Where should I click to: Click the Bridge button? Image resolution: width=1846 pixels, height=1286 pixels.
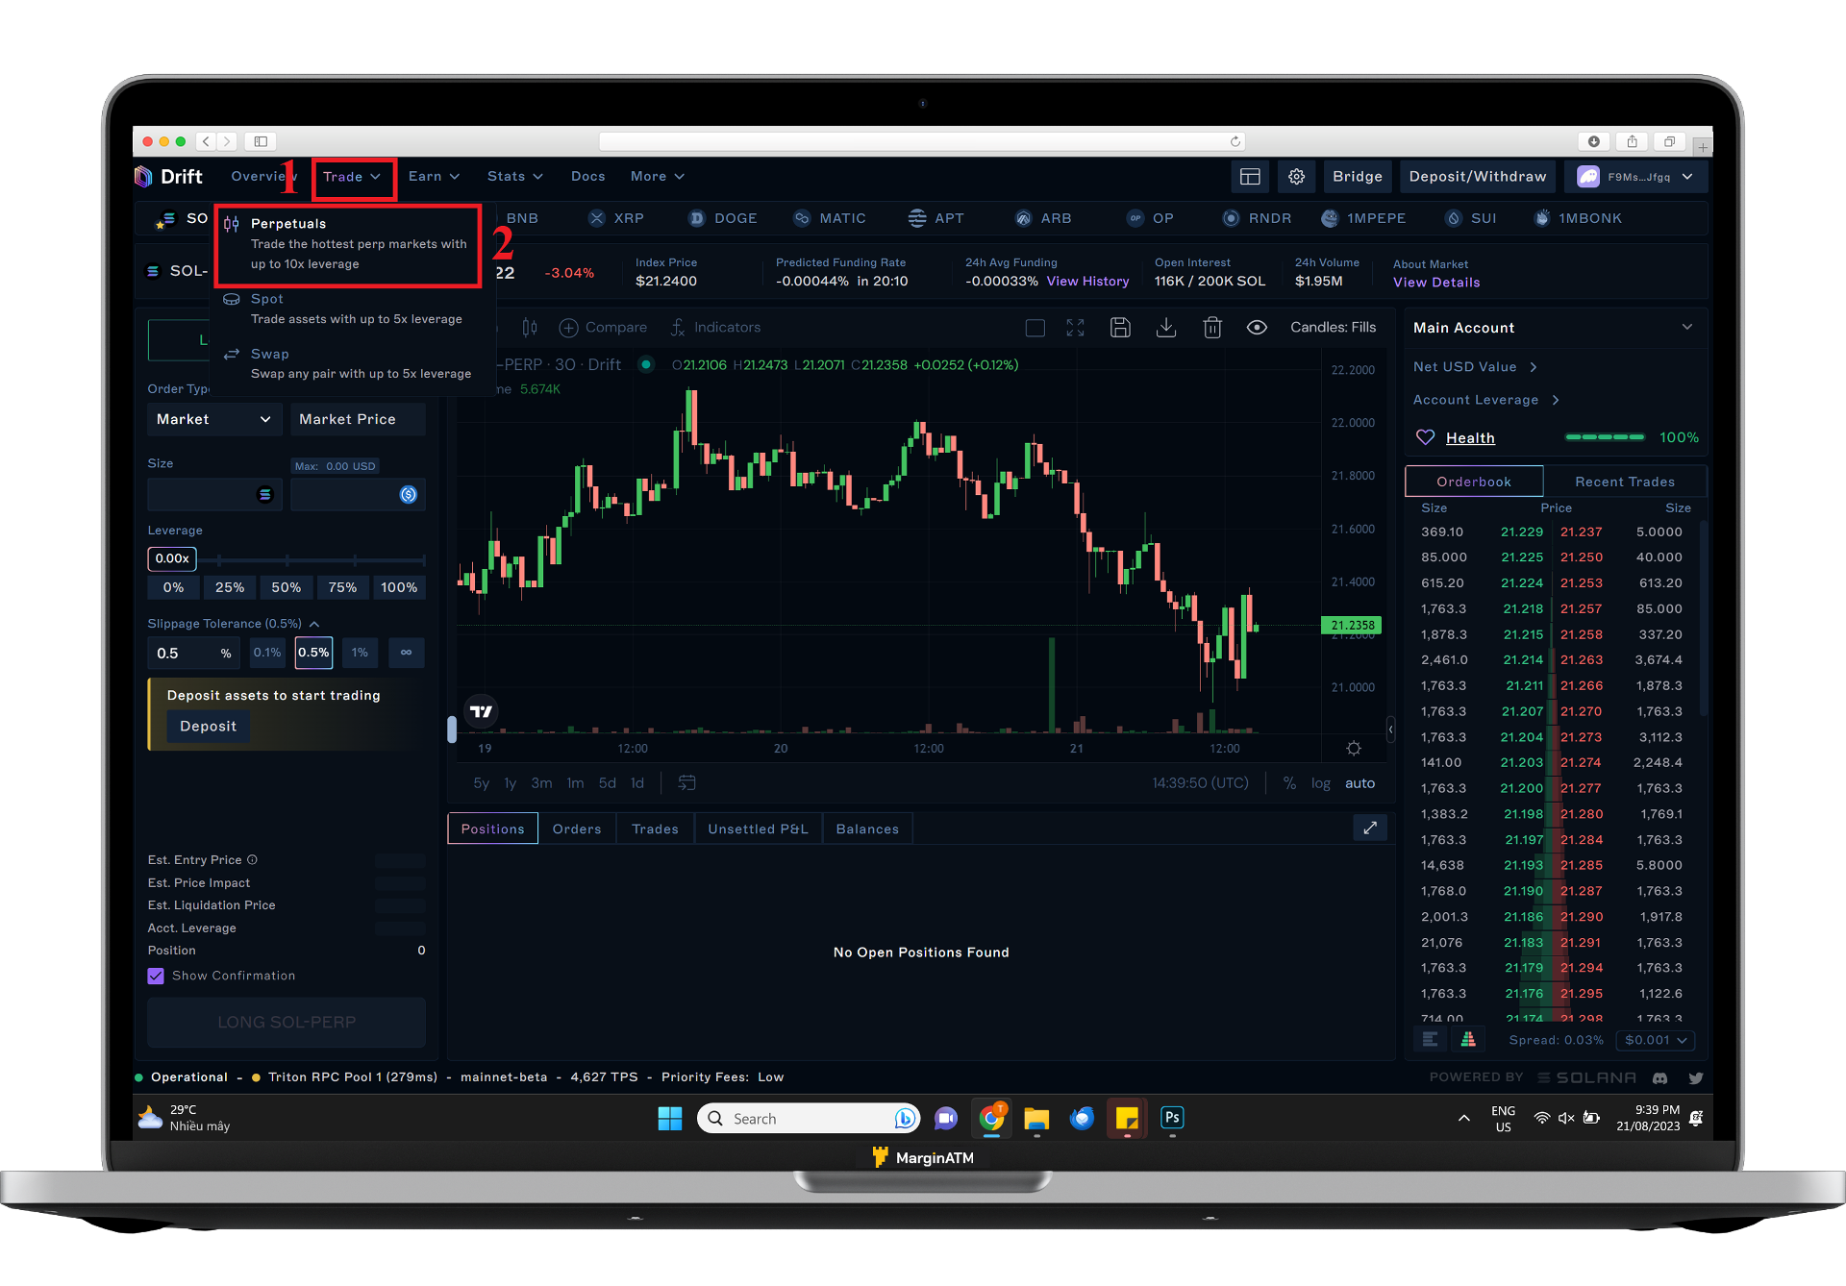point(1357,177)
